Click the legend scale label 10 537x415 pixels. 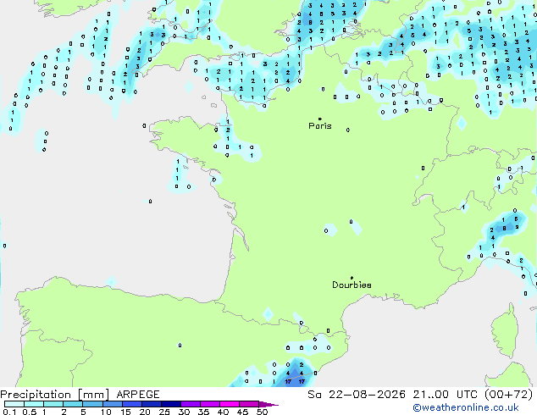[x=106, y=412]
